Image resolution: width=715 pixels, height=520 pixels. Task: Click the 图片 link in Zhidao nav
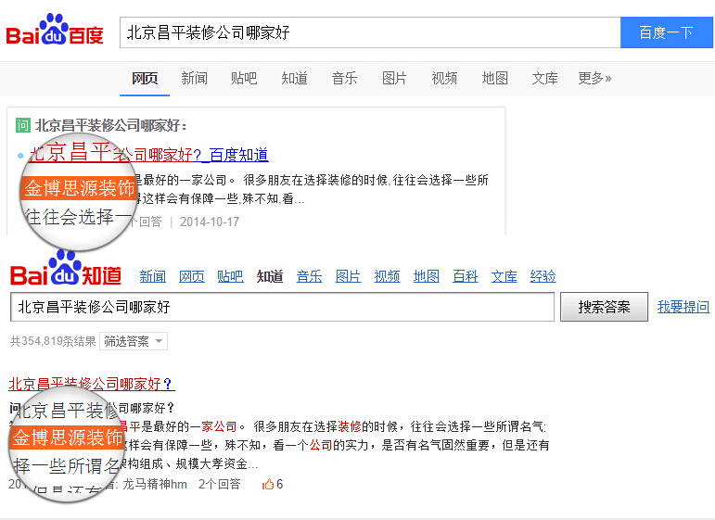[x=348, y=276]
